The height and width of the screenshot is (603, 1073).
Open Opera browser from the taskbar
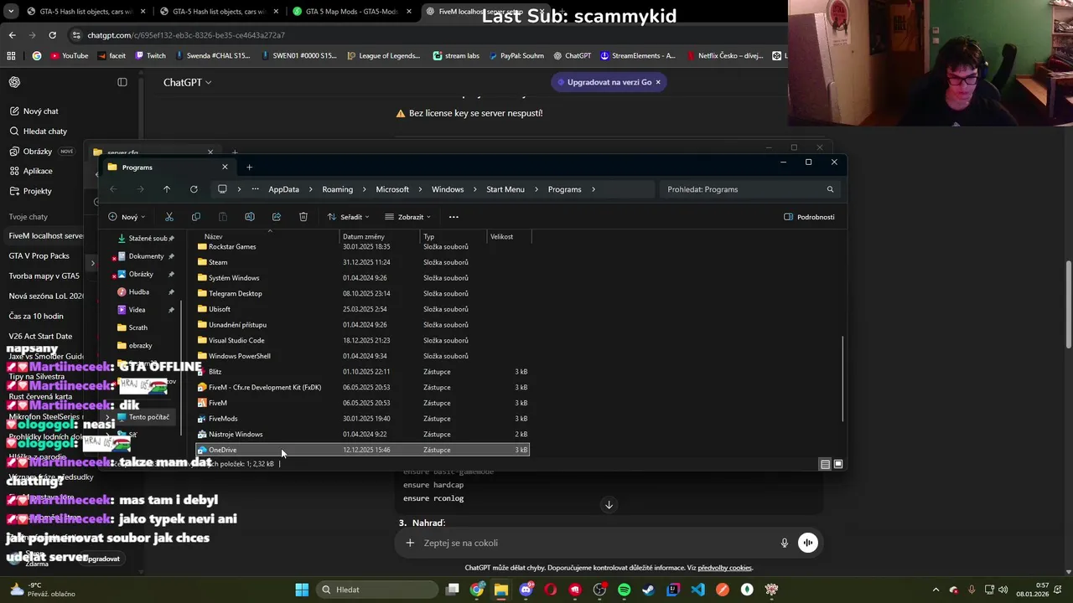coord(550,590)
